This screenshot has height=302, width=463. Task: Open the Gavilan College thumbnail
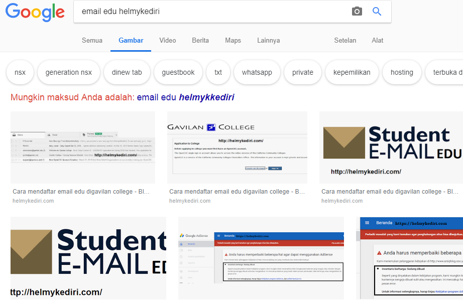pyautogui.click(x=237, y=147)
